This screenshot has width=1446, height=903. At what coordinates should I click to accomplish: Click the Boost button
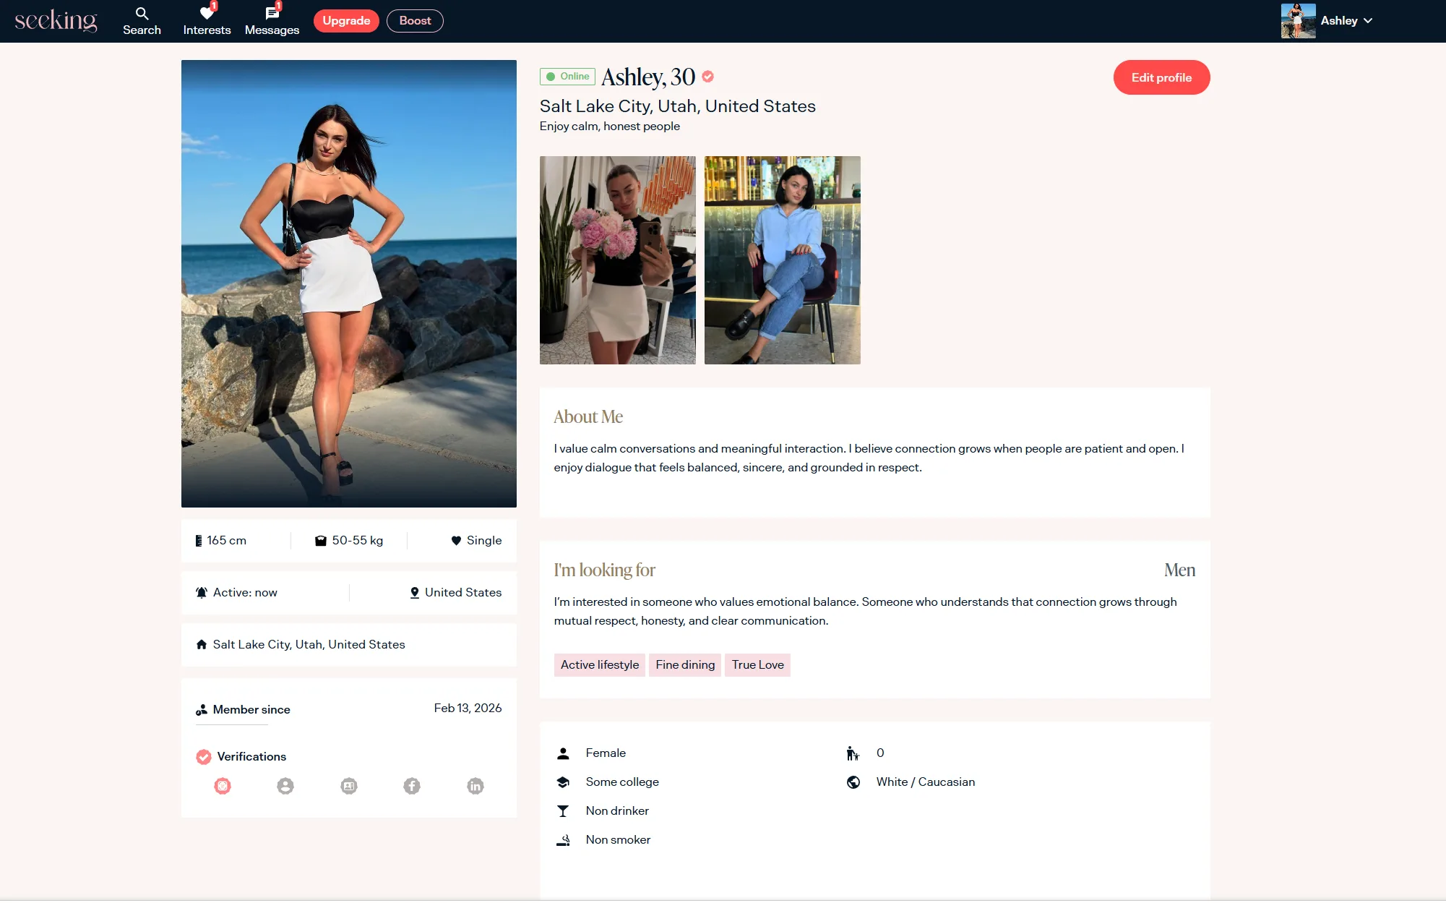click(x=415, y=21)
